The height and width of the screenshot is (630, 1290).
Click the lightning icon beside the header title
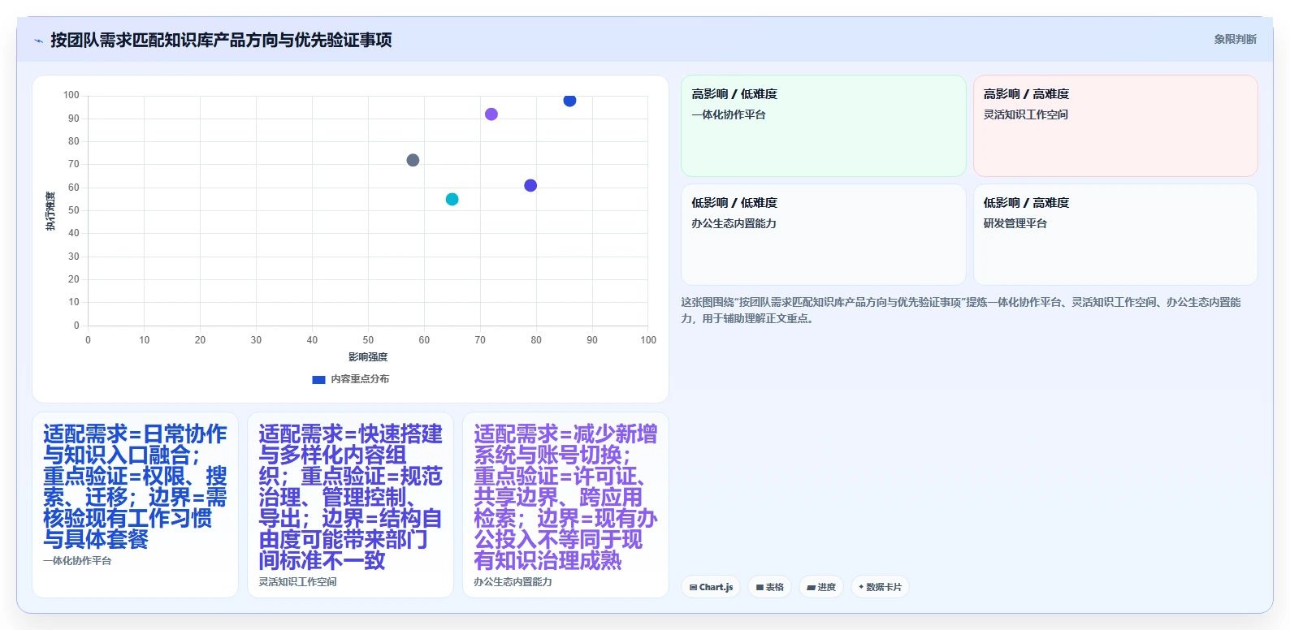coord(38,41)
